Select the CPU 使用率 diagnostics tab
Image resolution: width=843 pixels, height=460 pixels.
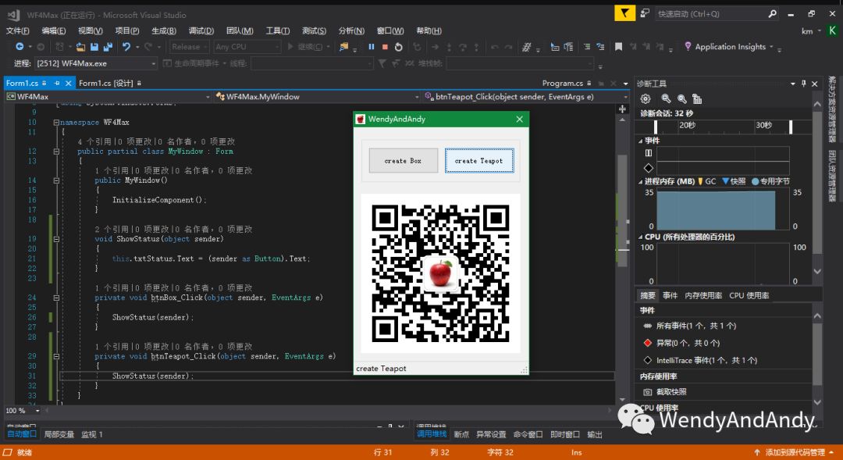(x=749, y=295)
